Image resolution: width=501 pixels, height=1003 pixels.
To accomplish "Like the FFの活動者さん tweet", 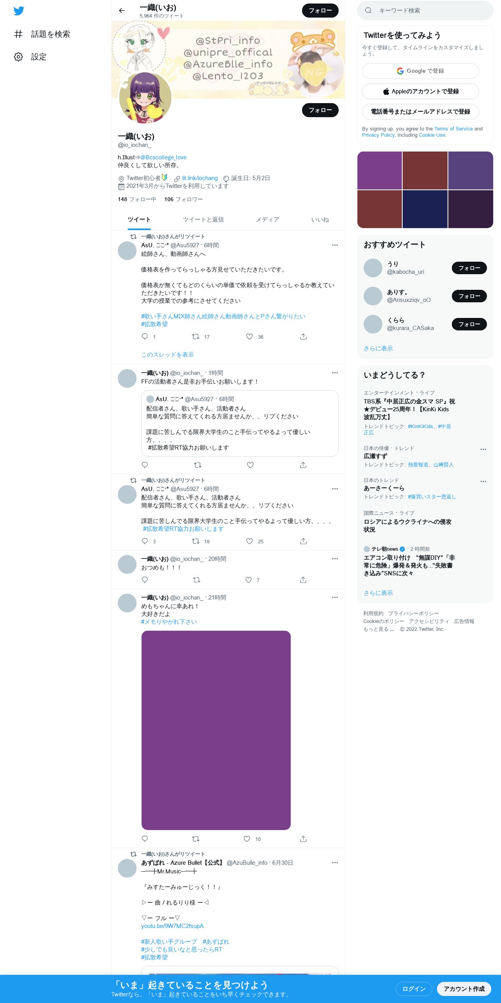I will [250, 465].
